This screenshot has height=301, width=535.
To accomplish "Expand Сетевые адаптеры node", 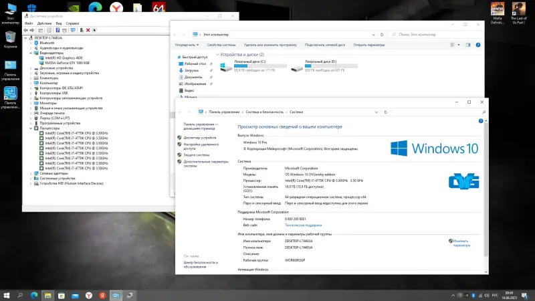I will coord(31,173).
